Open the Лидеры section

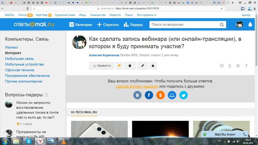(x=133, y=25)
